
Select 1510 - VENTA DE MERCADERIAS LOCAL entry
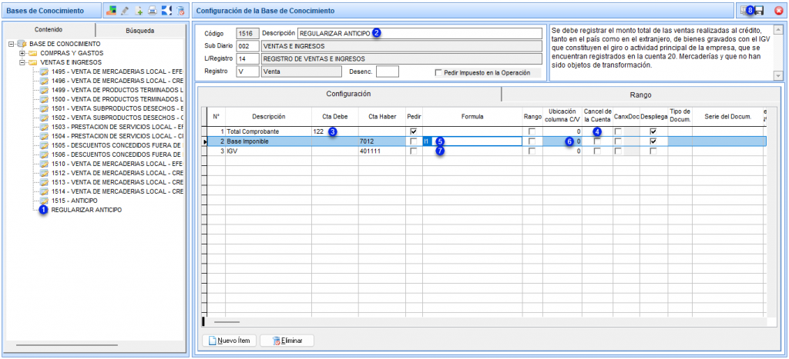tap(117, 164)
